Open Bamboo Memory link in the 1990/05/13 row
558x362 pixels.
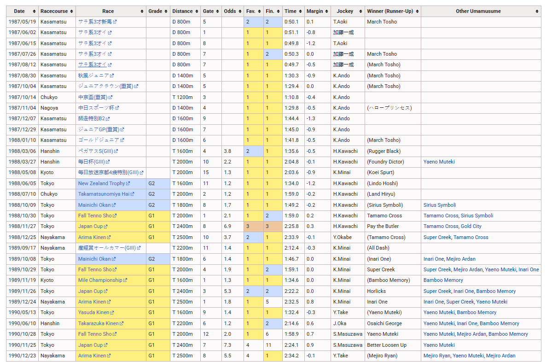[x=477, y=312]
